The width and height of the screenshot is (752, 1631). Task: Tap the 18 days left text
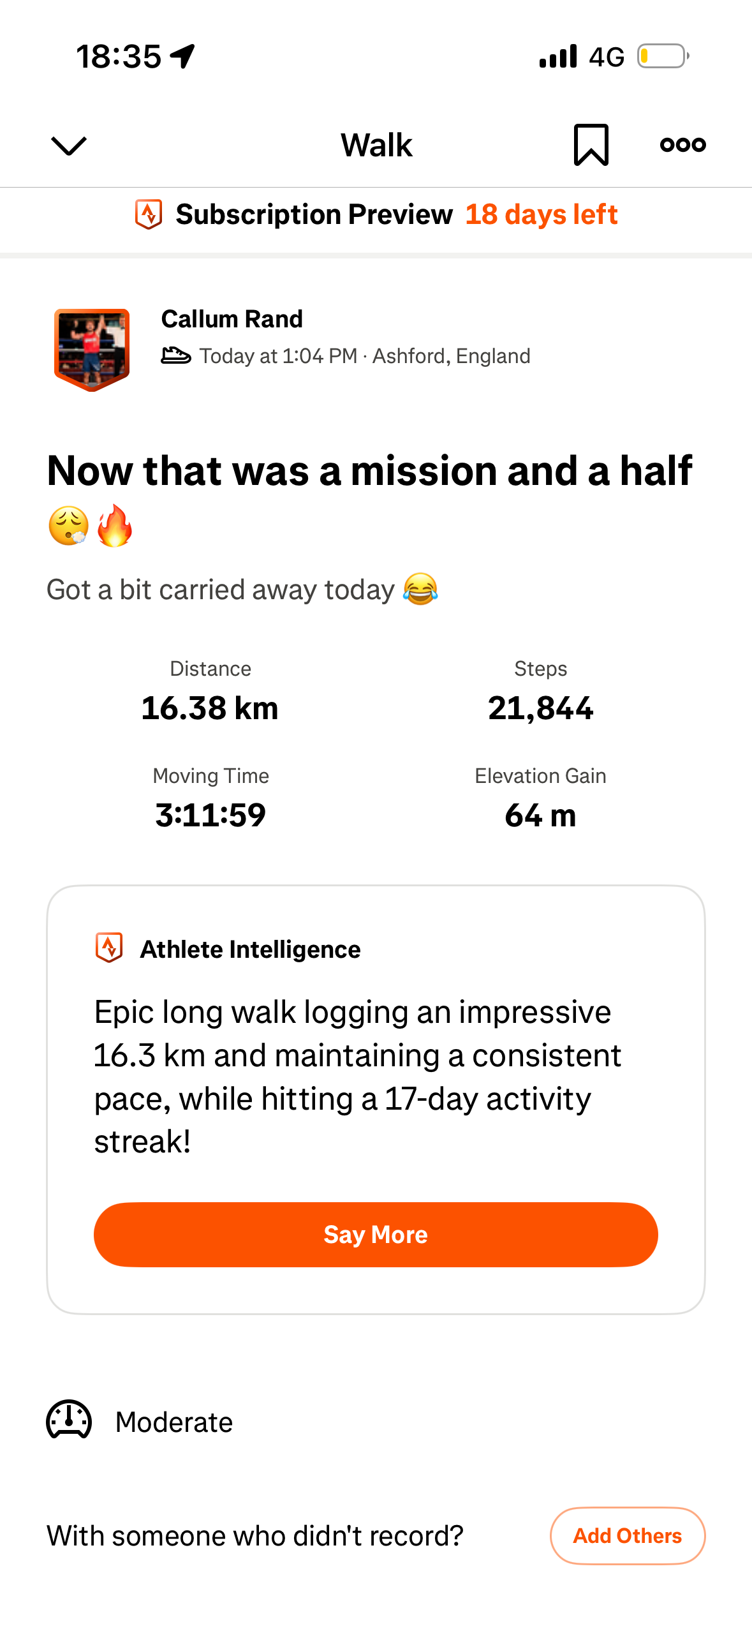(541, 214)
